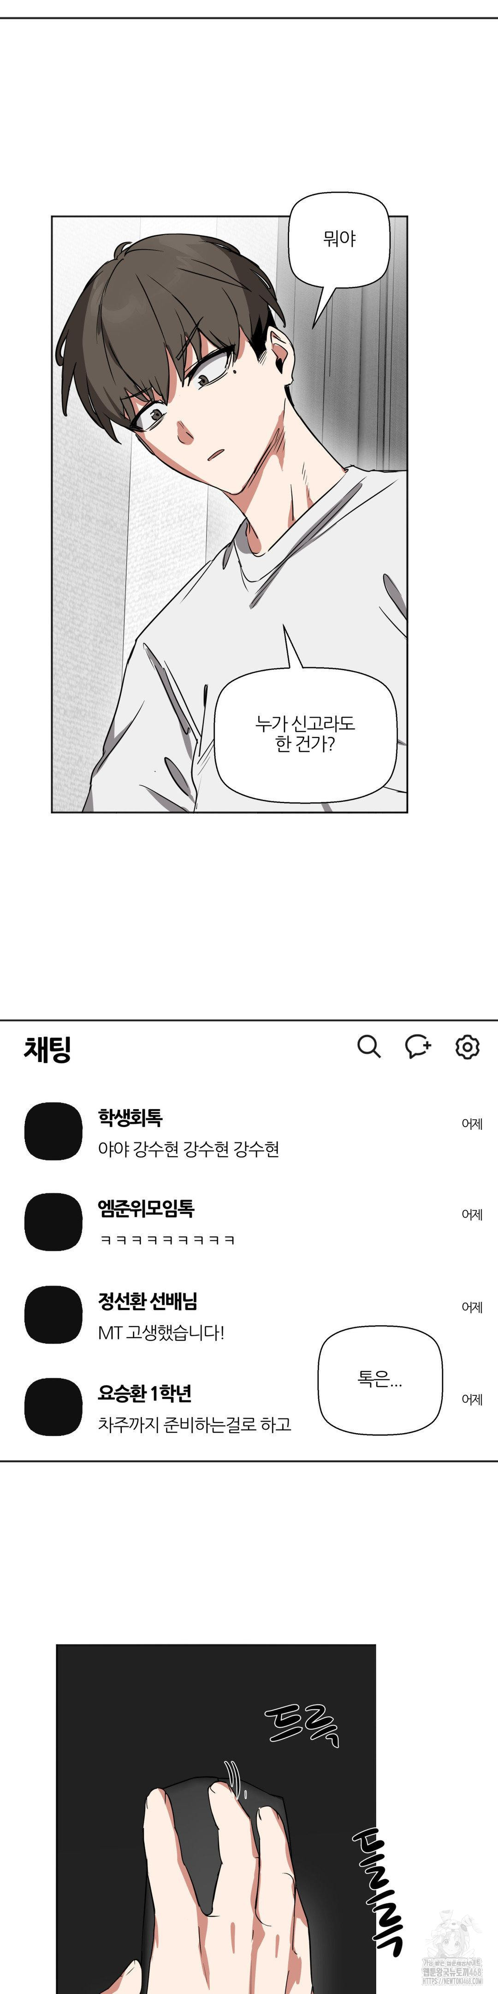Open the 요승환 1학년 conversation
This screenshot has width=498, height=1994.
pos(249,1405)
